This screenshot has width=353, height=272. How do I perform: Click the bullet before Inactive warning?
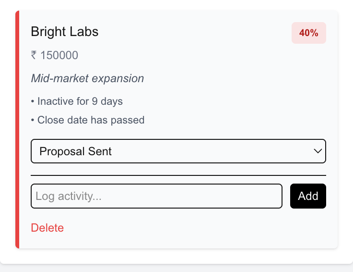tap(33, 102)
